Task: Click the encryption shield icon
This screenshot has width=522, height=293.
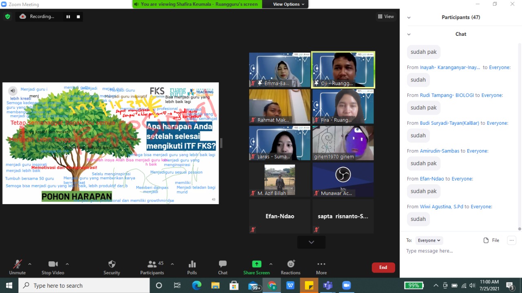Action: [8, 17]
